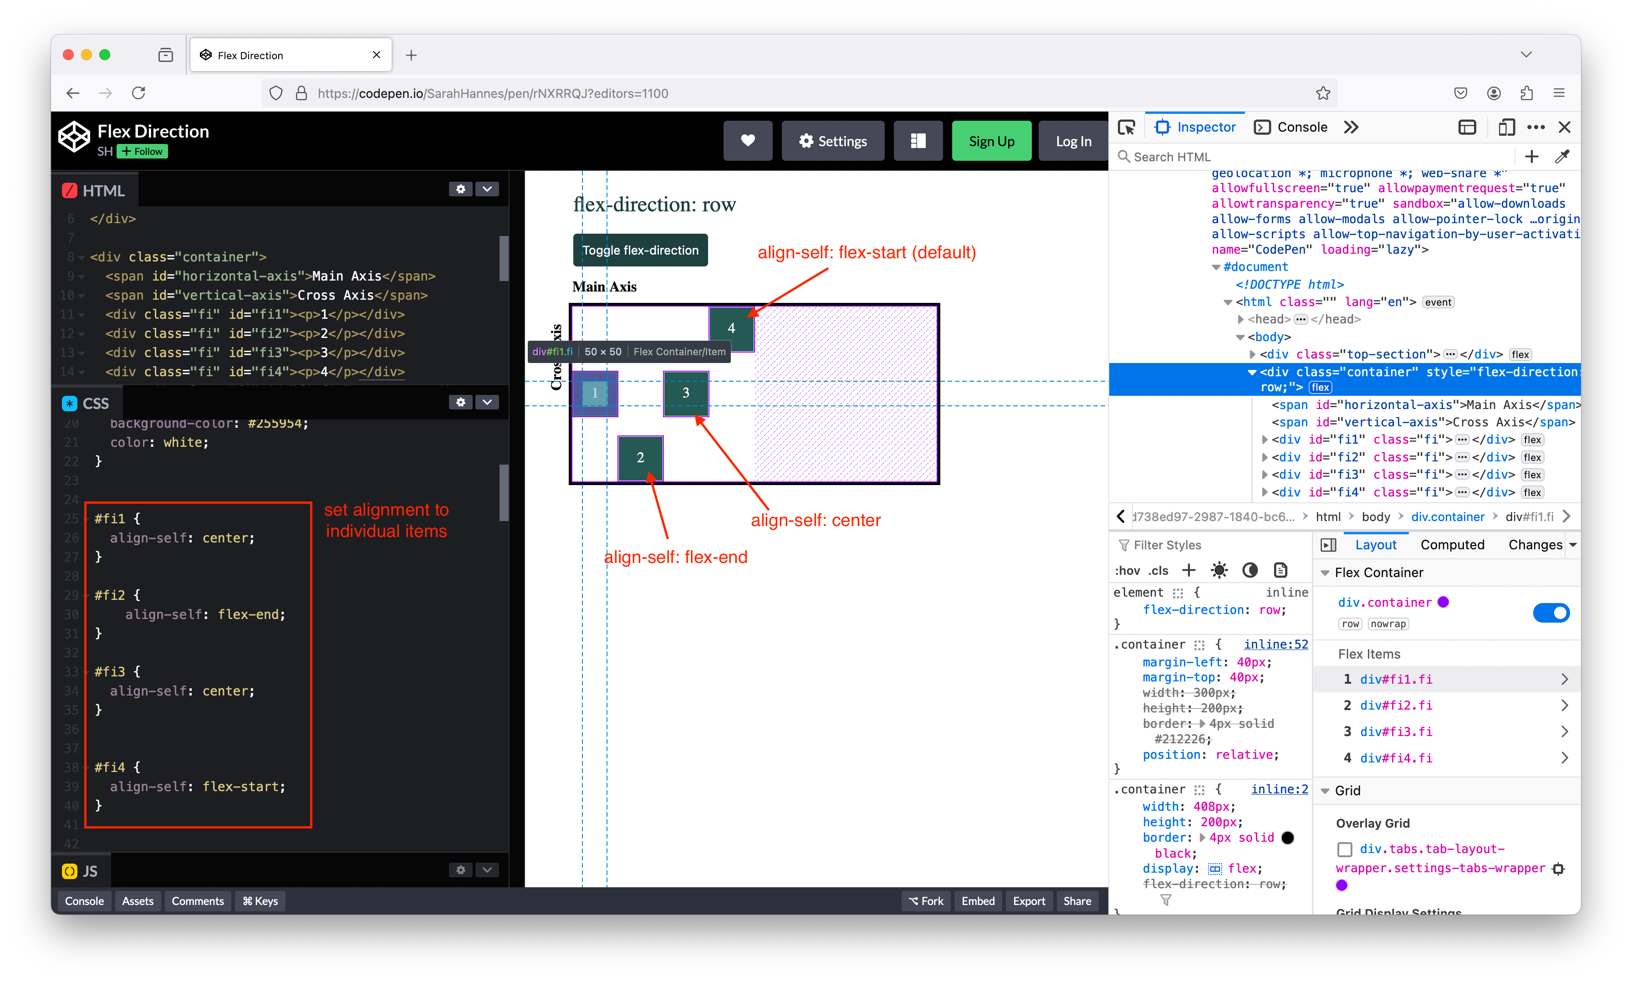
Task: Open CSS editor settings gear
Action: (x=460, y=402)
